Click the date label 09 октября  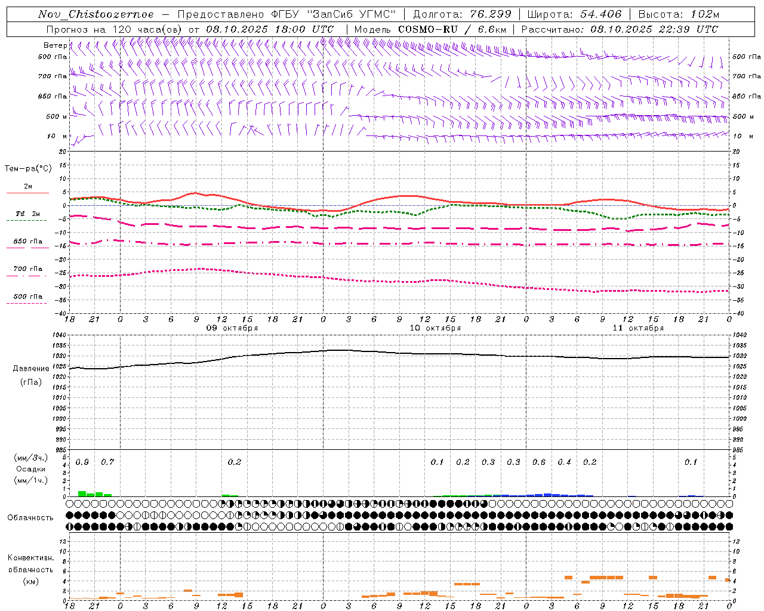point(232,328)
